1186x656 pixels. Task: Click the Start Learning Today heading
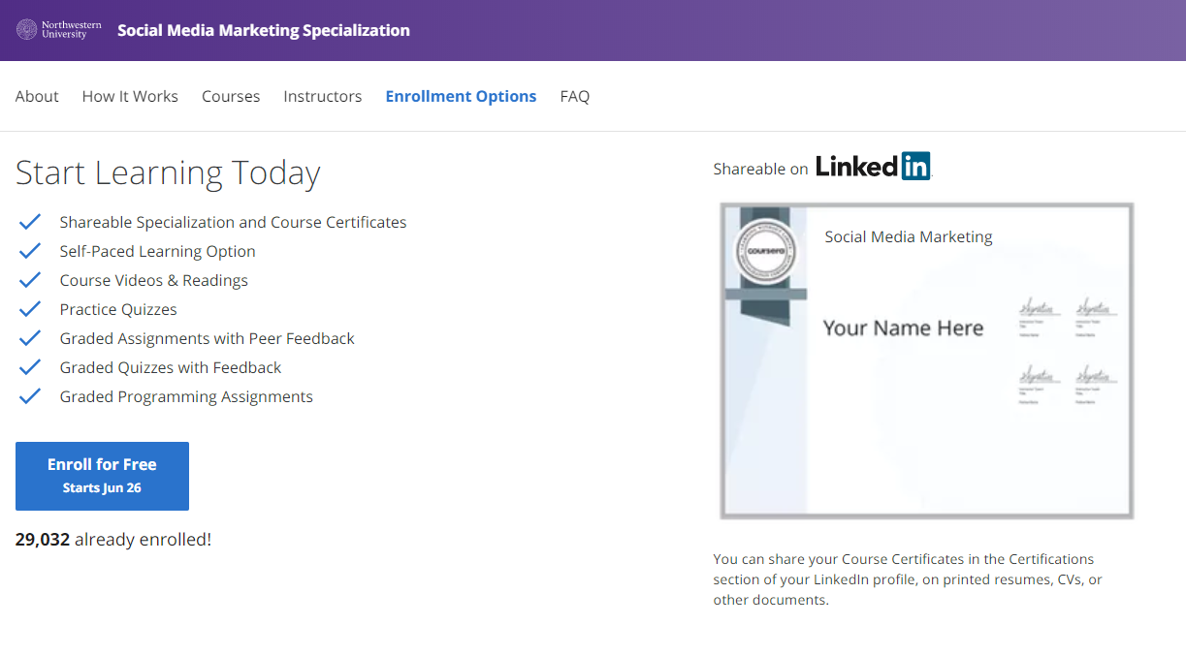[168, 172]
